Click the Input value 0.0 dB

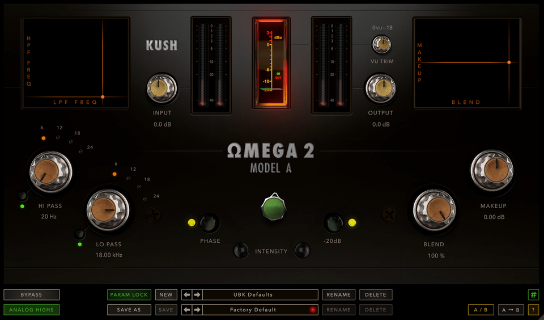click(x=163, y=124)
